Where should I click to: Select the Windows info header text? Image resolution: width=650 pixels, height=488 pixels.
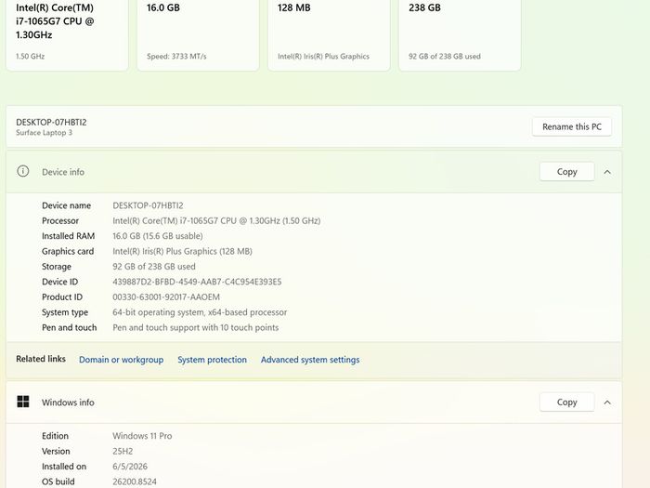(68, 402)
